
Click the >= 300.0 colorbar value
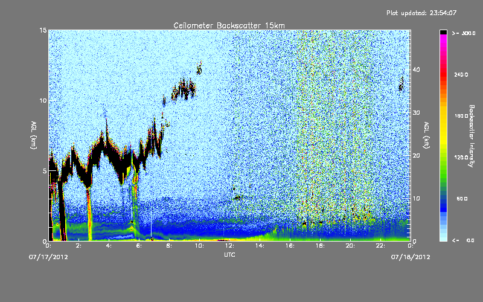point(464,33)
